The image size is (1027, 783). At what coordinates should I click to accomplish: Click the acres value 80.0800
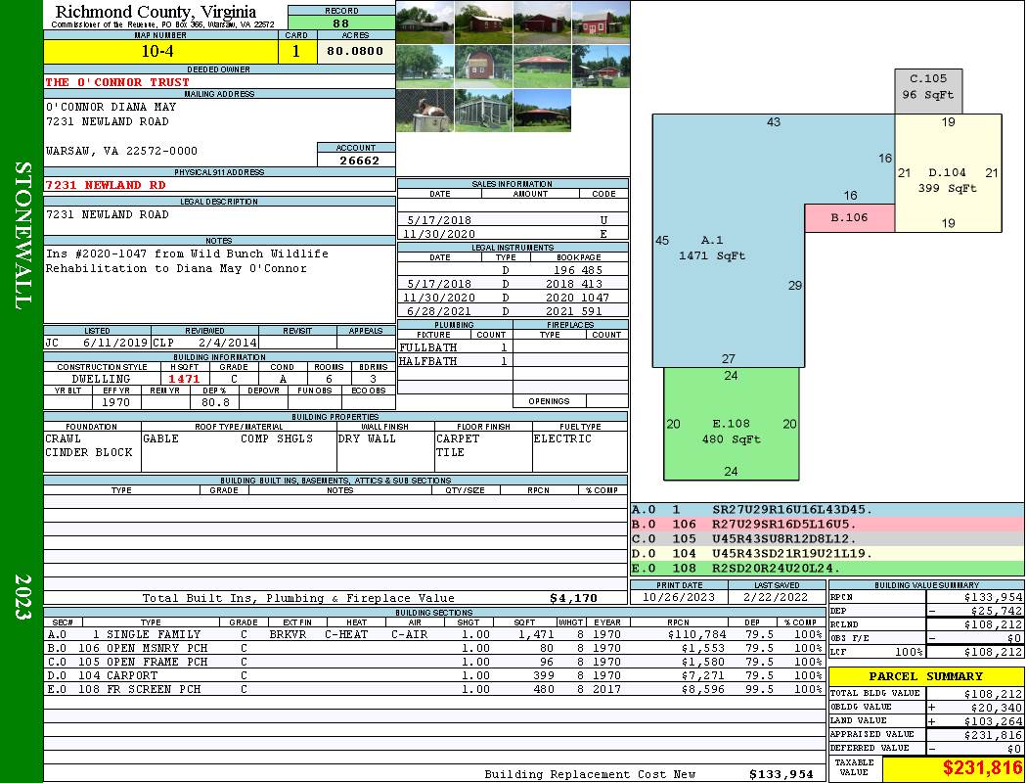(x=356, y=51)
